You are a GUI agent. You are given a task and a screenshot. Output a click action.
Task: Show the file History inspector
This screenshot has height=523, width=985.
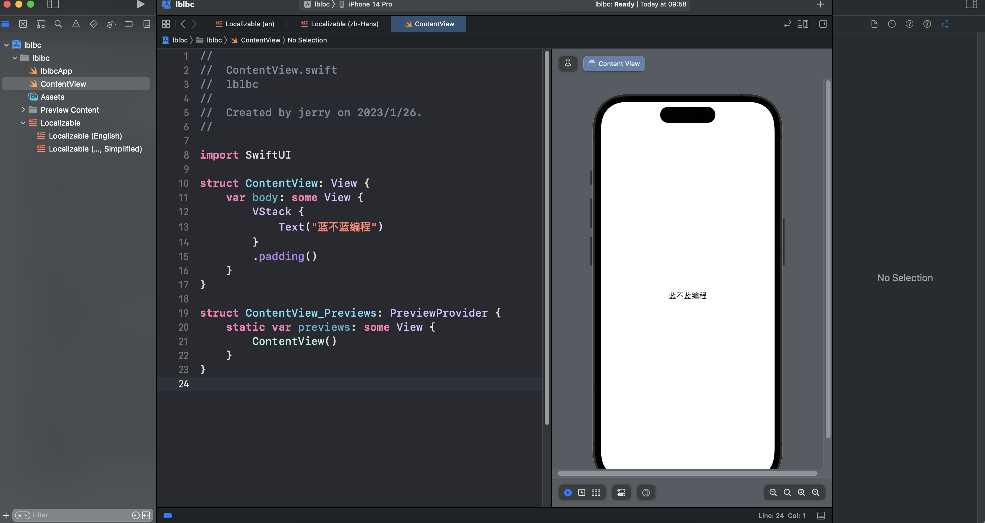click(892, 24)
